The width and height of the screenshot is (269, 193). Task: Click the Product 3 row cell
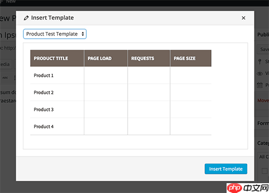click(x=57, y=109)
